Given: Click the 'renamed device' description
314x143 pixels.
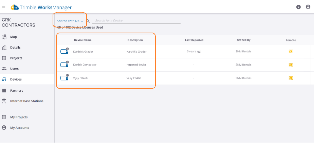Looking at the screenshot, I should [x=136, y=65].
